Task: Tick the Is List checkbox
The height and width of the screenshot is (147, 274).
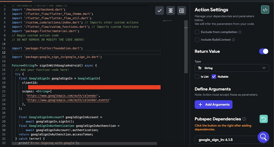Action: click(197, 77)
